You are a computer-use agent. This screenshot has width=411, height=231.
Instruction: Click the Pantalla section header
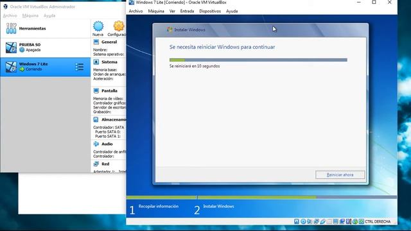tap(109, 90)
